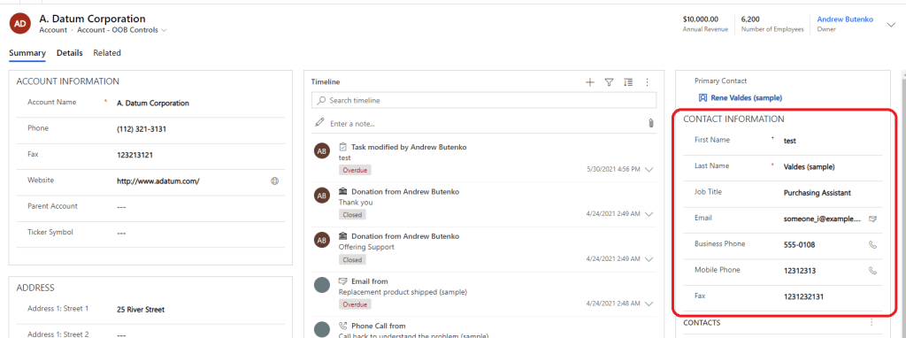Viewport: 906px width, 338px height.
Task: Open website via globe icon in Website row
Action: (x=275, y=181)
